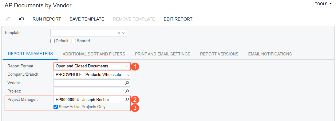Click the Save Template button

(x=87, y=19)
